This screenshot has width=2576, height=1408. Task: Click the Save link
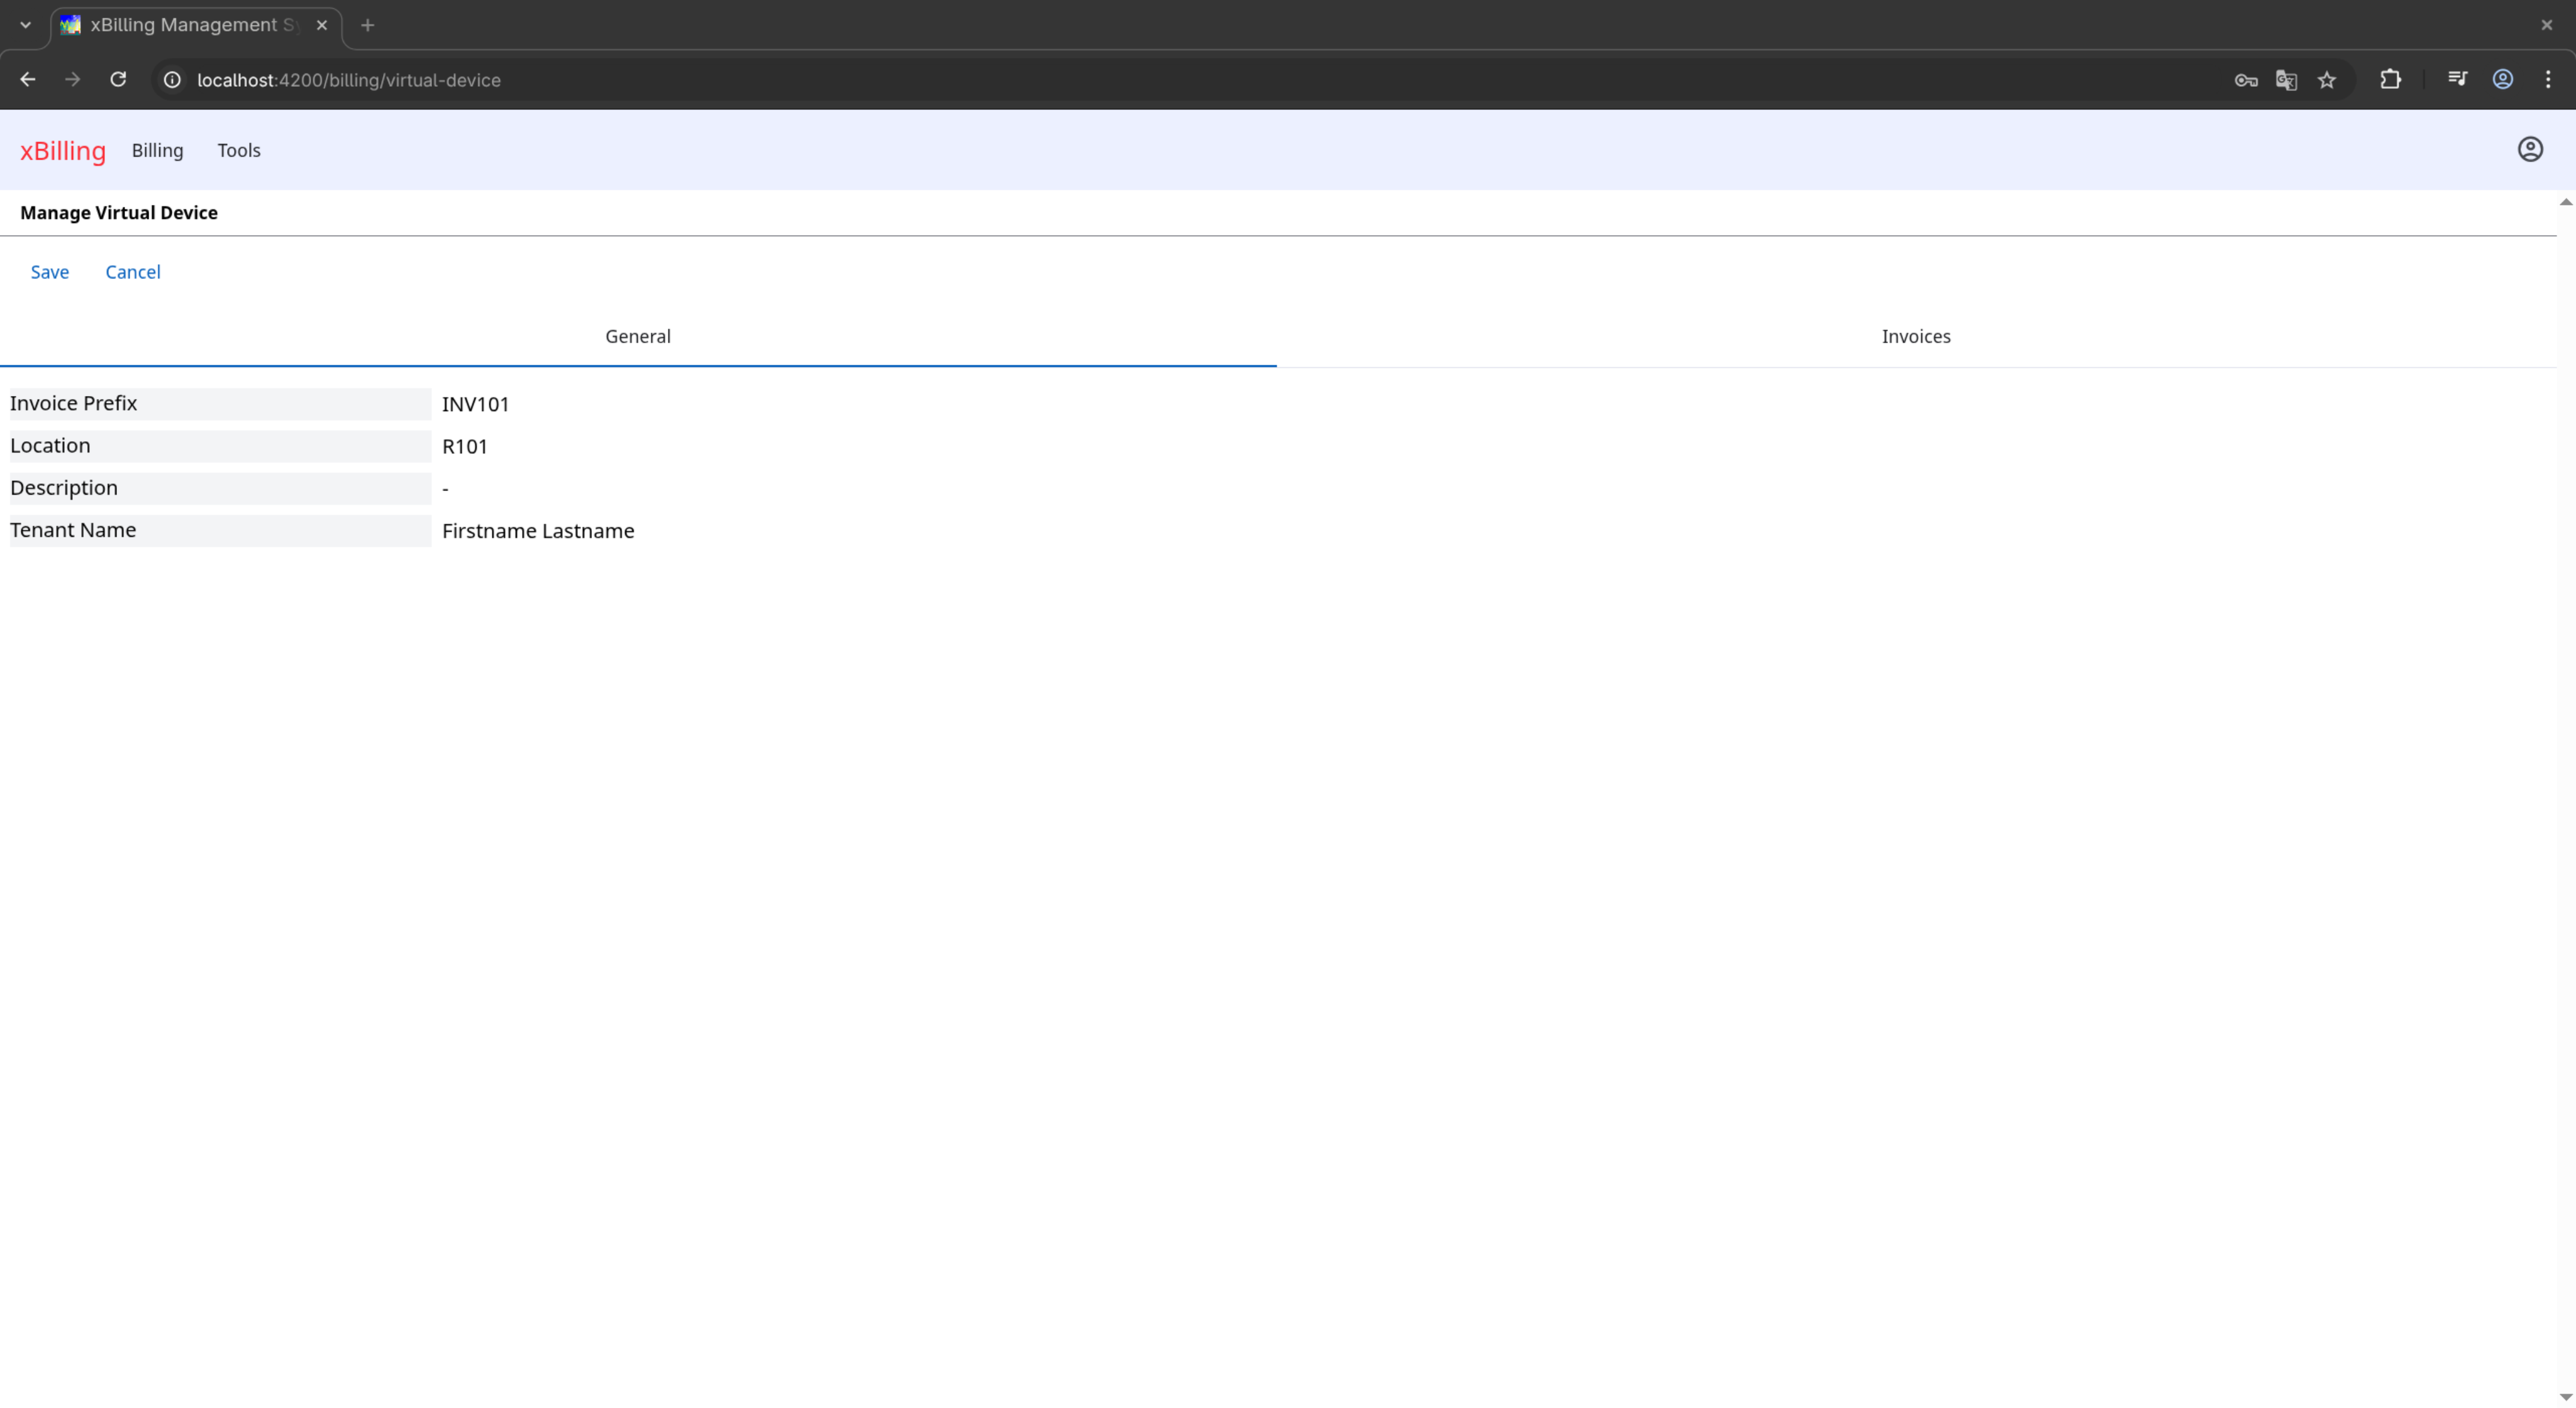pyautogui.click(x=50, y=273)
